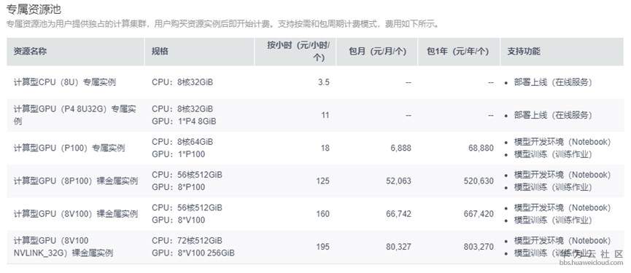Select CPU：56核512GiB in the 8P100 row
The height and width of the screenshot is (273, 631).
187,175
